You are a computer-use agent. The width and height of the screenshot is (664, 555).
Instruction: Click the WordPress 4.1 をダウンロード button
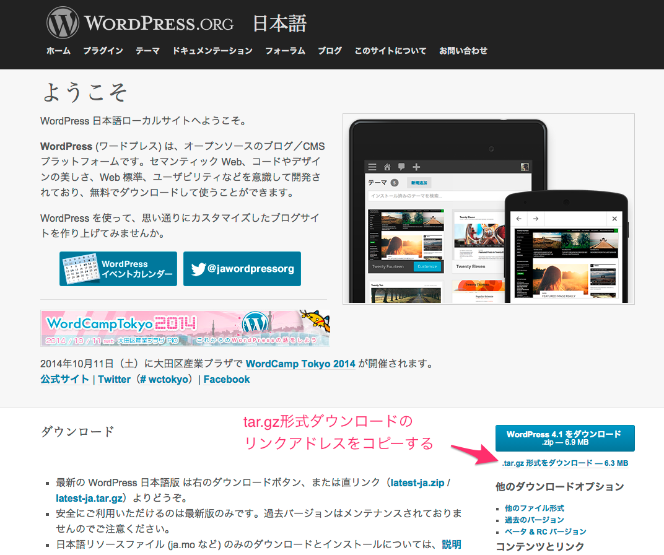[x=564, y=437]
